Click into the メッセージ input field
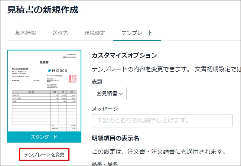The height and width of the screenshot is (166, 241). click(162, 121)
